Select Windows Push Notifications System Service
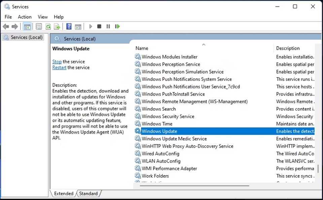The image size is (323, 200). pos(187,79)
